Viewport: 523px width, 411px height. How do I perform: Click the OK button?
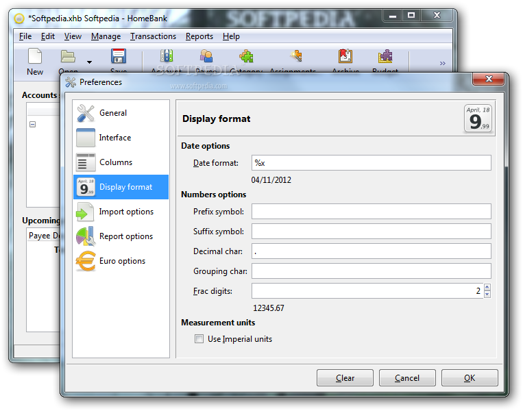470,378
